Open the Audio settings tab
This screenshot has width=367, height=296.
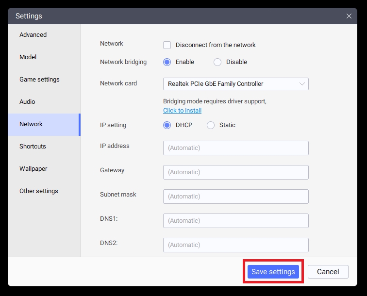coord(27,102)
